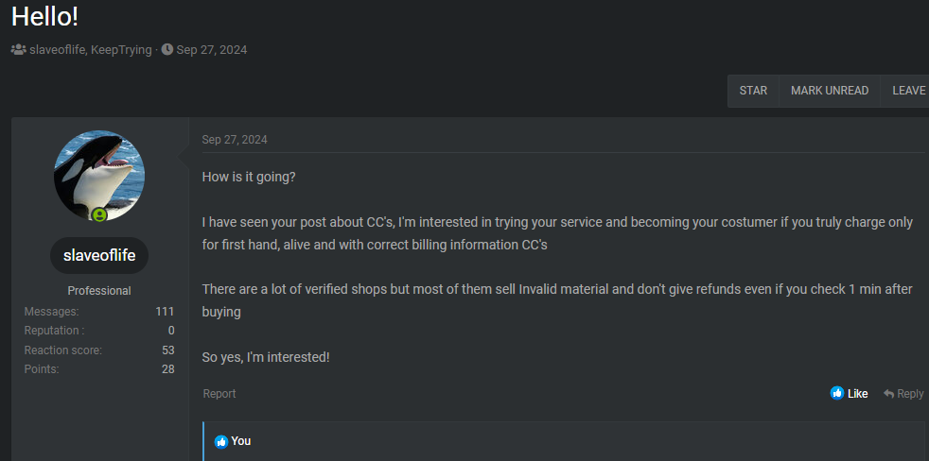Screen dimensions: 929x461
Task: Click the blue thumbs-up Like icon
Action: pos(837,393)
